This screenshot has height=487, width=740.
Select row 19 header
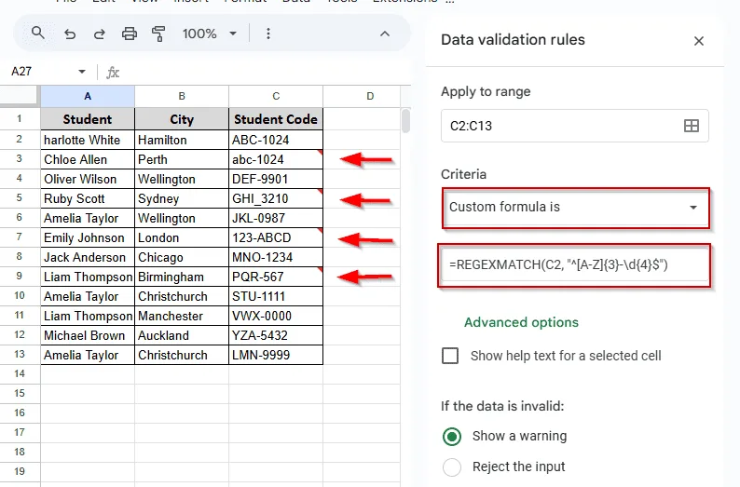pos(20,471)
